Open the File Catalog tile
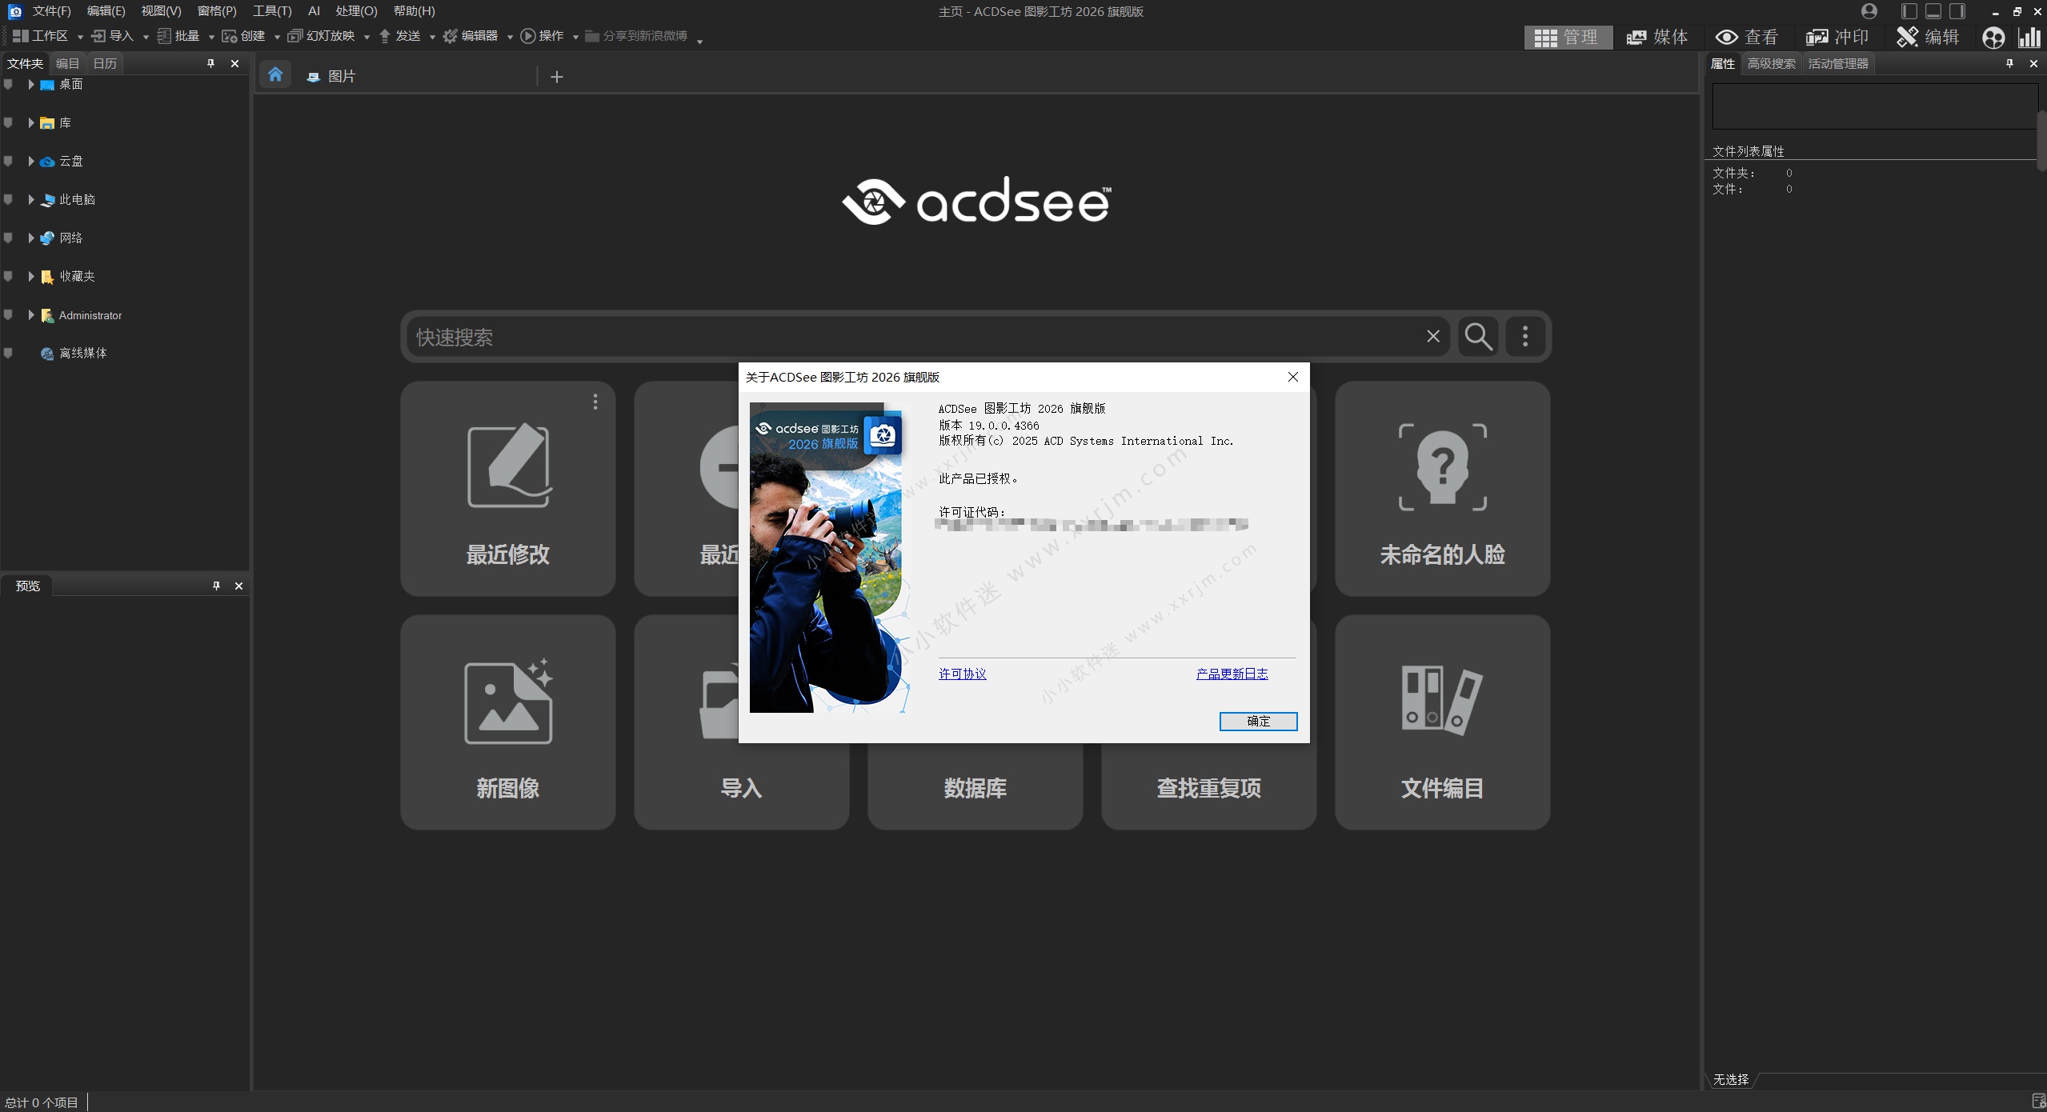Viewport: 2047px width, 1112px height. click(1441, 722)
